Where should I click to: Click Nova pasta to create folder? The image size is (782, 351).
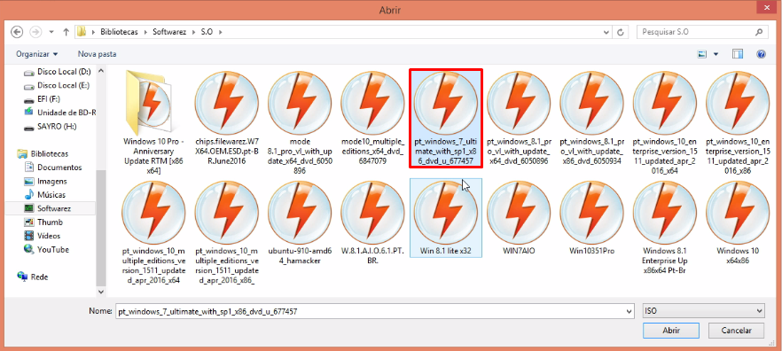click(x=97, y=54)
